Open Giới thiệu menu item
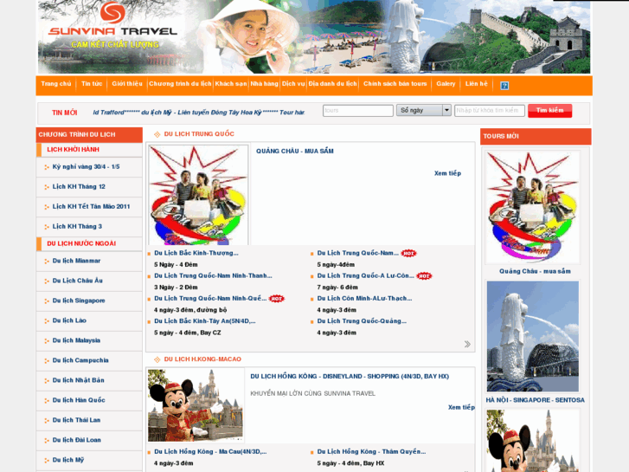 (127, 84)
